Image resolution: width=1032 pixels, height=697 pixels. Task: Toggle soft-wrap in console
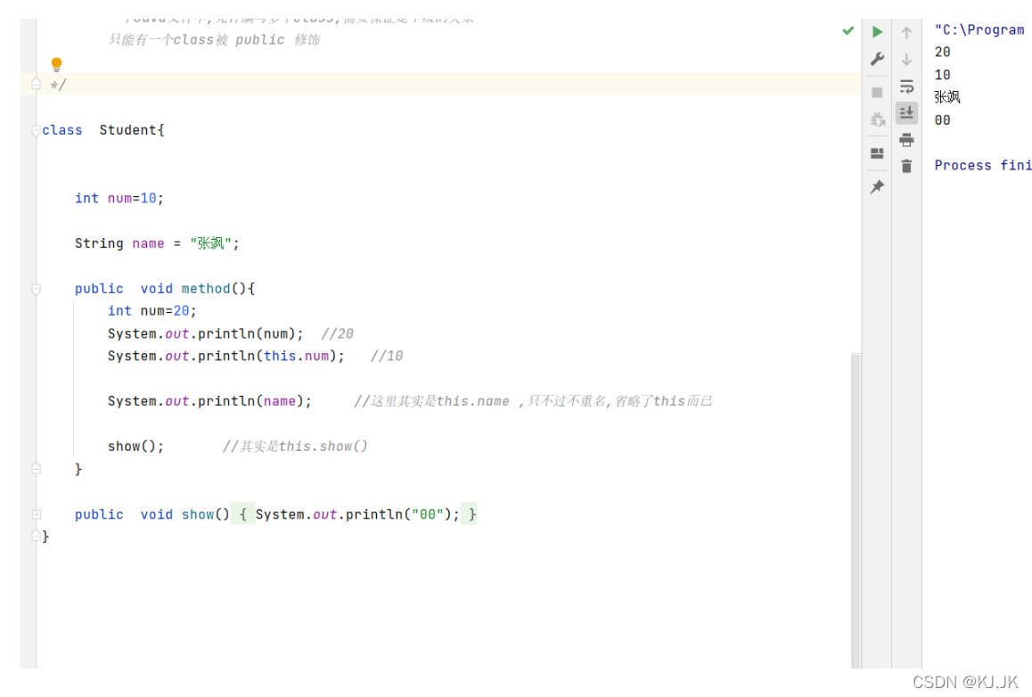click(907, 86)
